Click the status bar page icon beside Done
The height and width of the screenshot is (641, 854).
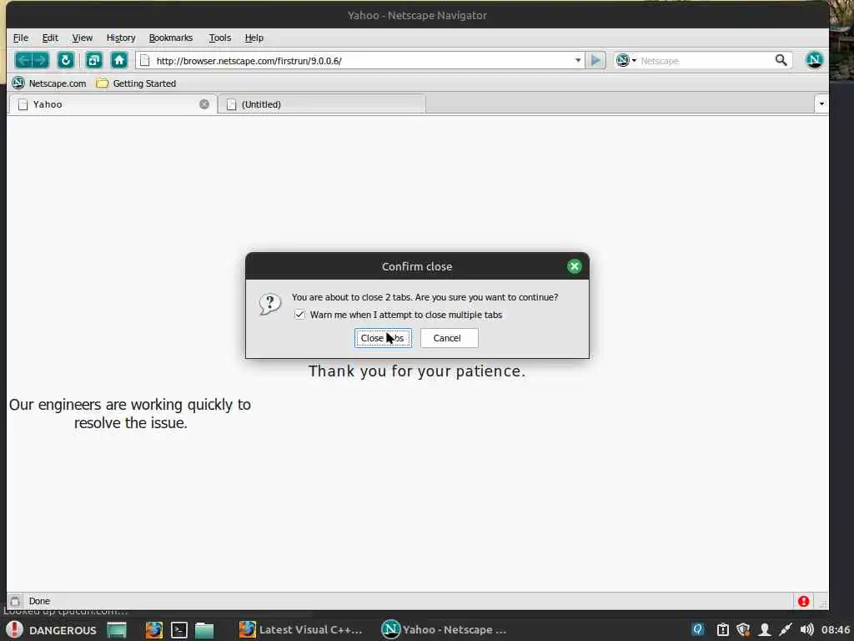[x=15, y=601]
